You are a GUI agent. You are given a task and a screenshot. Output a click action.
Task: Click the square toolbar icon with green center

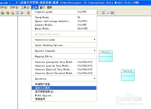point(17,13)
